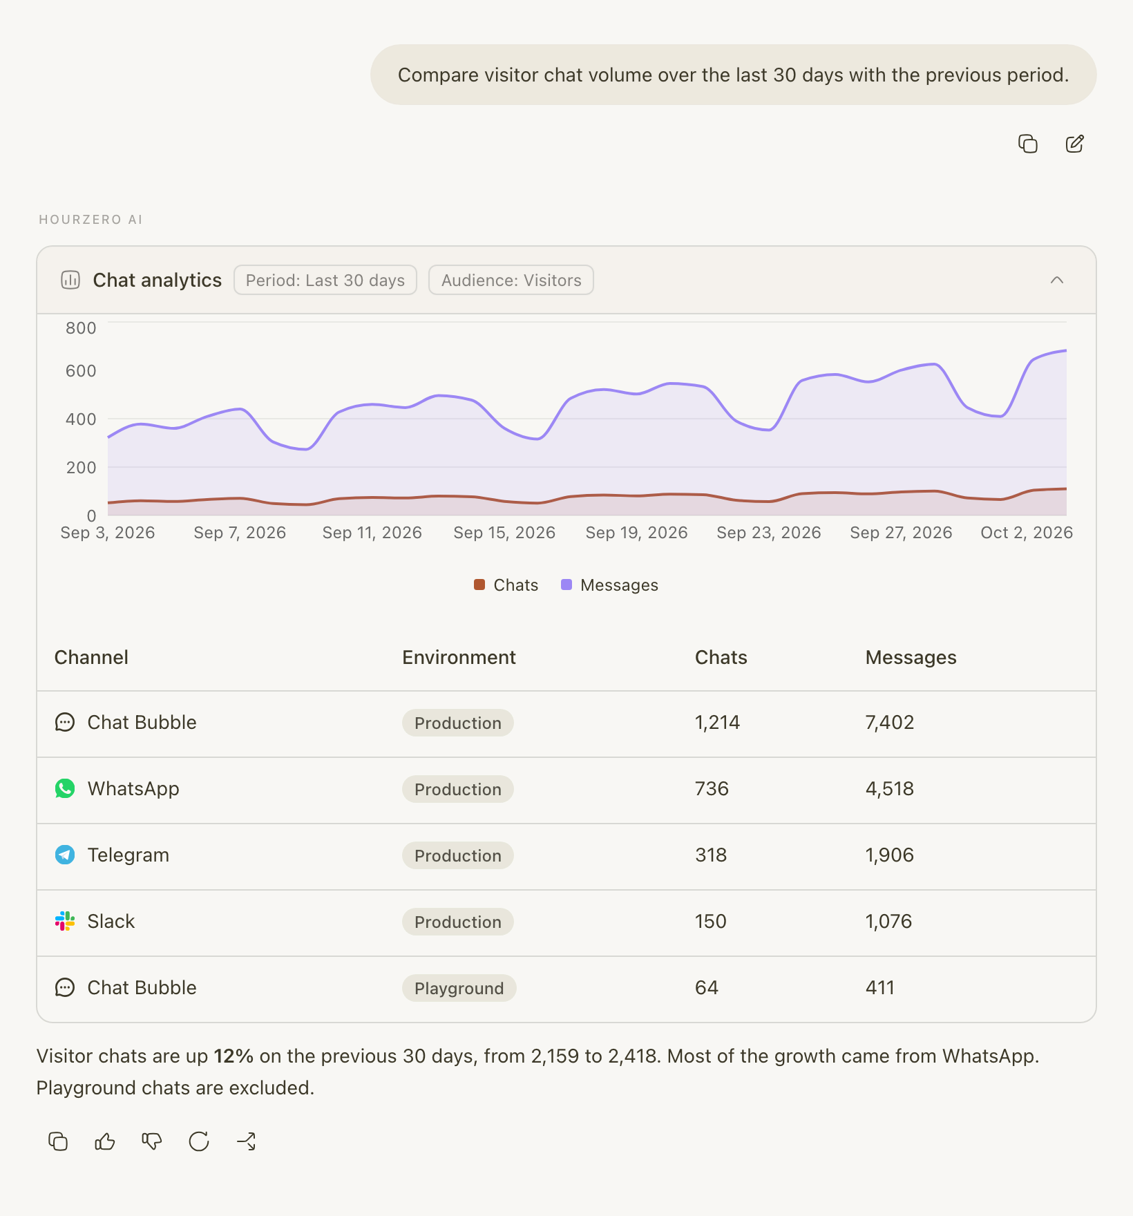Click the Channel column header
Screen dimensions: 1133x1216
pyautogui.click(x=91, y=658)
